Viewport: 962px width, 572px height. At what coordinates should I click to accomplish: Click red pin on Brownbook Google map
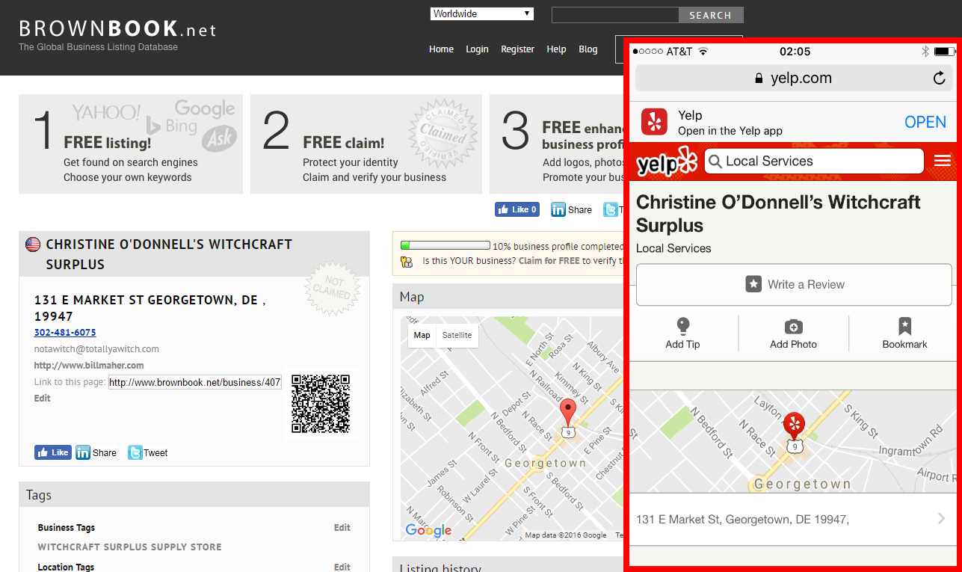[x=568, y=413]
